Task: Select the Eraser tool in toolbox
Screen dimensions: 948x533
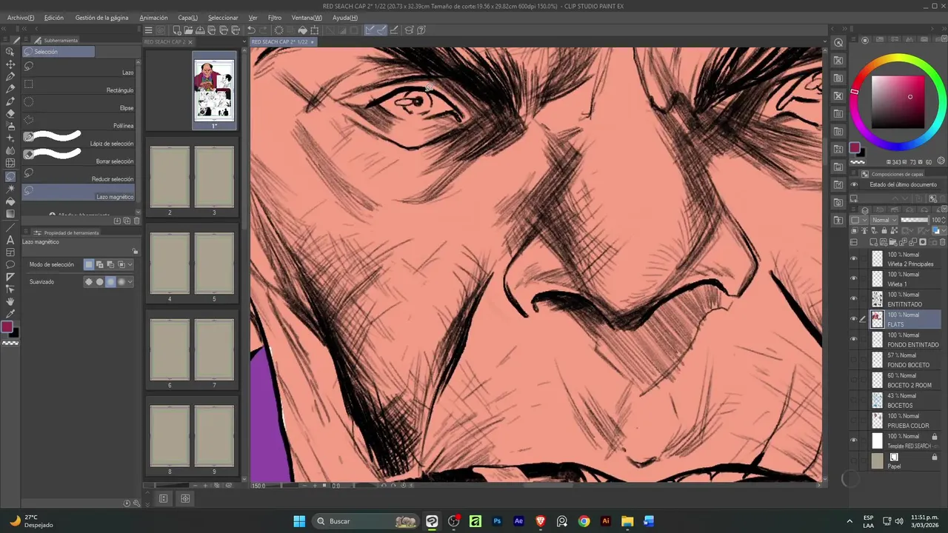Action: pyautogui.click(x=10, y=114)
